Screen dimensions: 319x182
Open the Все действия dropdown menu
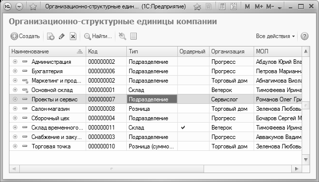[275, 37]
